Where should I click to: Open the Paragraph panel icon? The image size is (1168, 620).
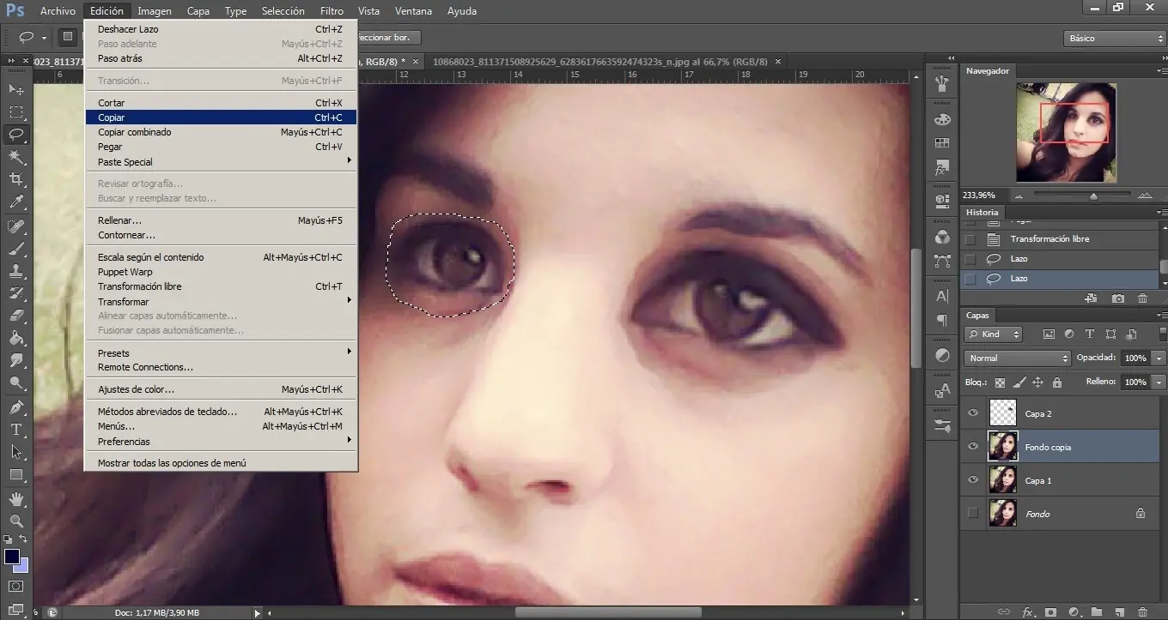click(x=942, y=321)
